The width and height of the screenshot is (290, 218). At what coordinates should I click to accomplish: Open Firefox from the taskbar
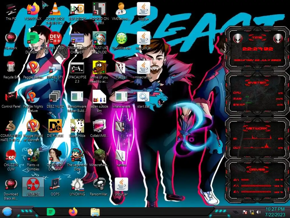pyautogui.click(x=73, y=212)
